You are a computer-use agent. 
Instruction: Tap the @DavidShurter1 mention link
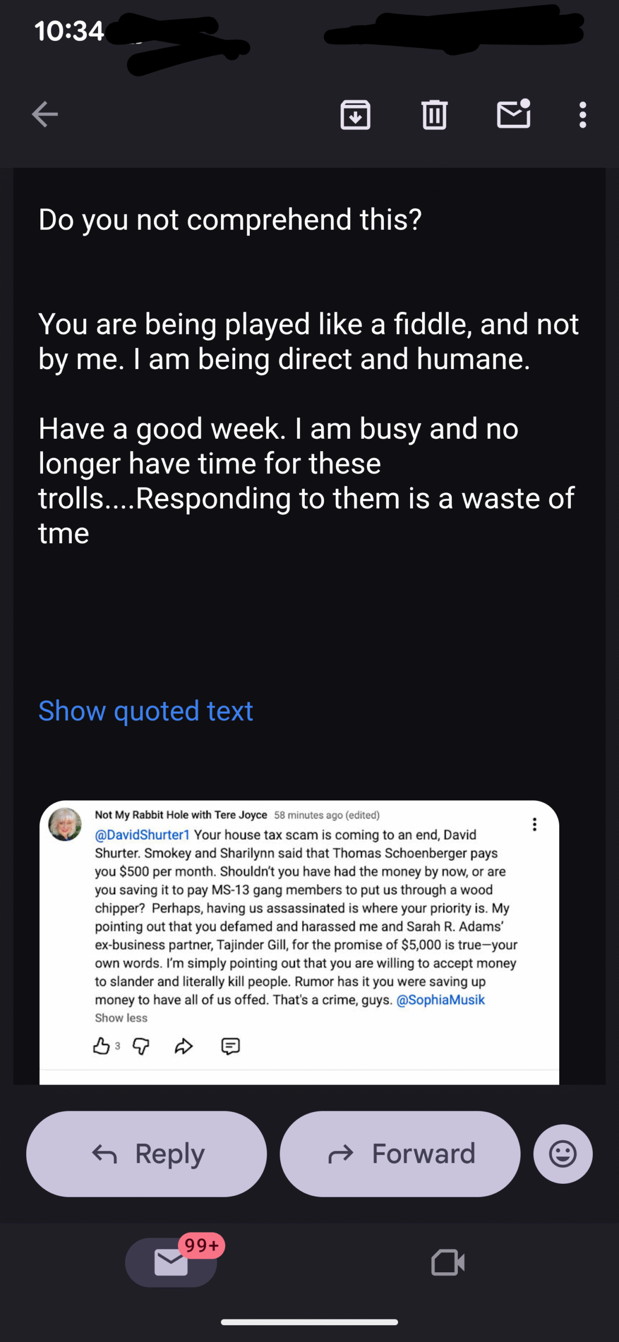point(142,835)
